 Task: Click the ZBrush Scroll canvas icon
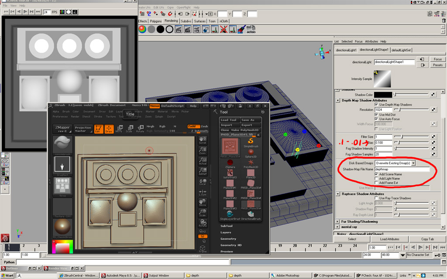[x=203, y=139]
